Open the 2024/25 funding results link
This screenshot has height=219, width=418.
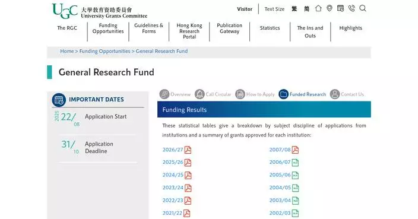click(173, 175)
